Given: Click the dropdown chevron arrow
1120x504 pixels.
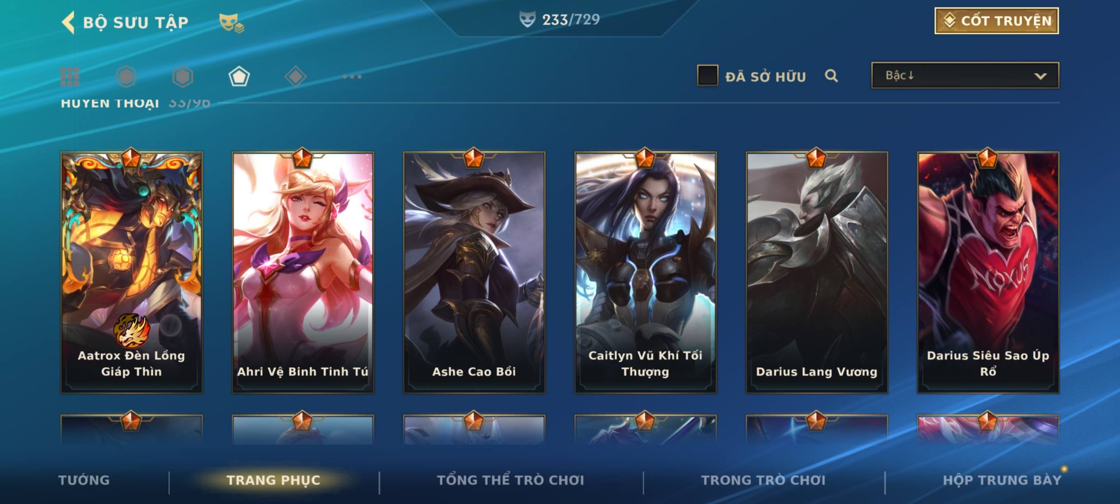Looking at the screenshot, I should pyautogui.click(x=1040, y=76).
